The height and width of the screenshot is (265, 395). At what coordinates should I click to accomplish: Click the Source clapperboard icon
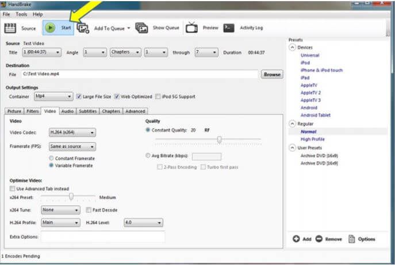coord(10,28)
